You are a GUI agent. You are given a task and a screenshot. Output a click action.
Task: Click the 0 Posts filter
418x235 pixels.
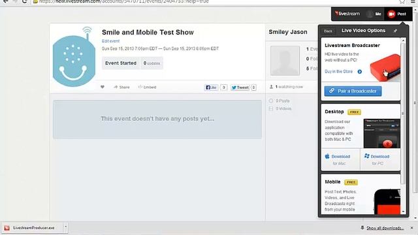pyautogui.click(x=280, y=101)
